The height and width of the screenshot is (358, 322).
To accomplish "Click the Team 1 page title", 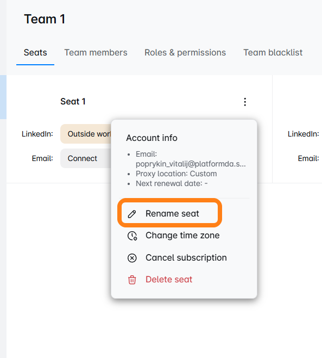I will pyautogui.click(x=45, y=19).
